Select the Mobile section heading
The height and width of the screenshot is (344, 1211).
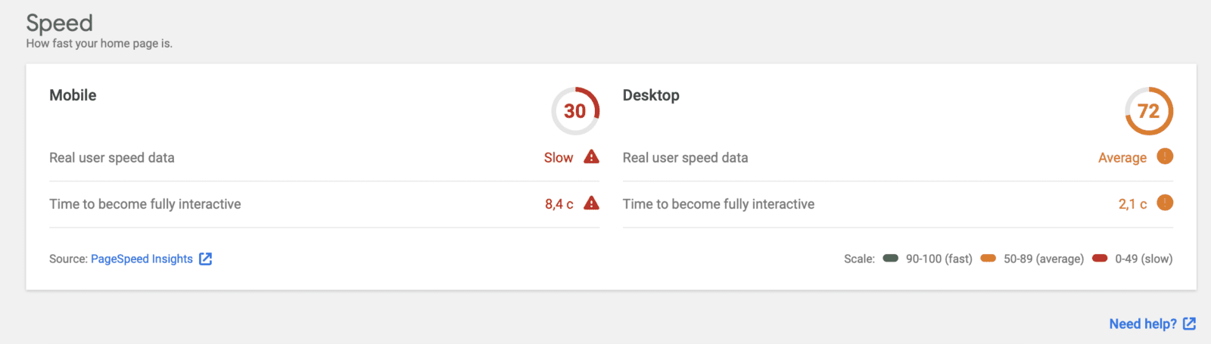73,95
